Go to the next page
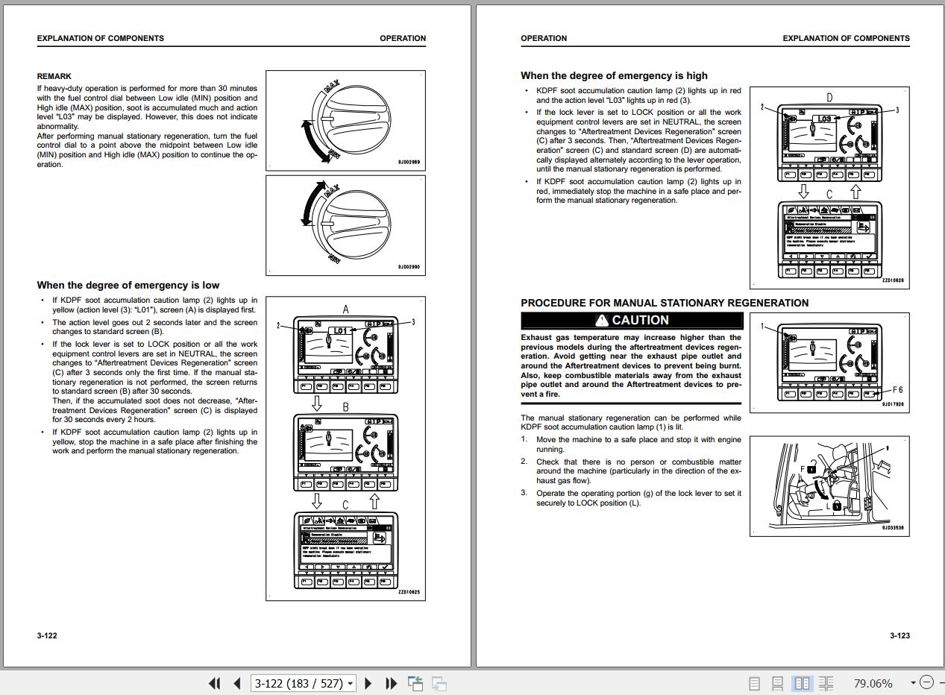The image size is (945, 695). (368, 683)
